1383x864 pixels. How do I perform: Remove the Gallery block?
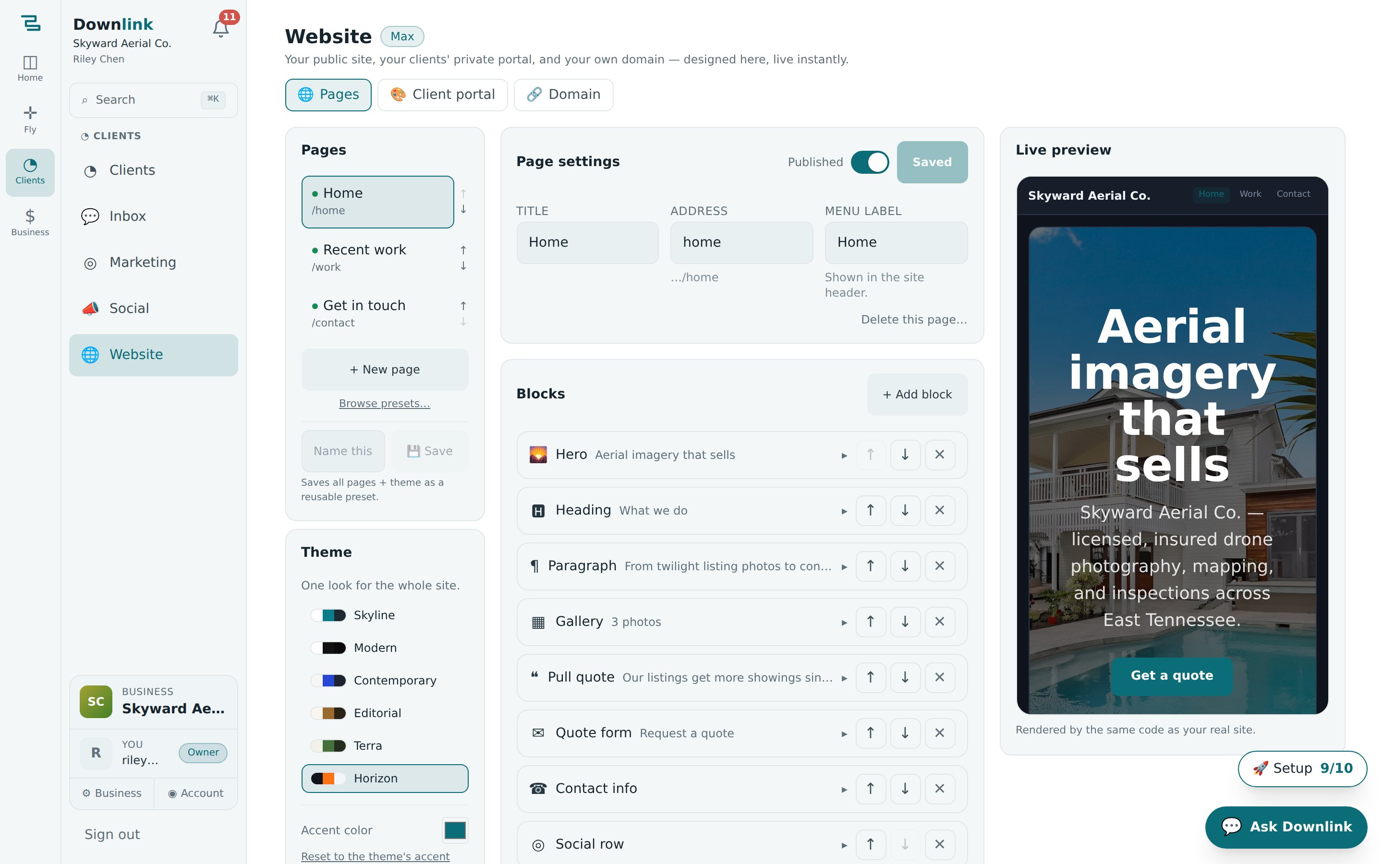point(939,622)
